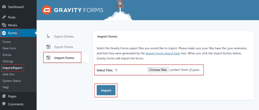The width and height of the screenshot is (259, 110).
Task: Click the Dashboard gauge icon
Action: pyautogui.click(x=4, y=7)
